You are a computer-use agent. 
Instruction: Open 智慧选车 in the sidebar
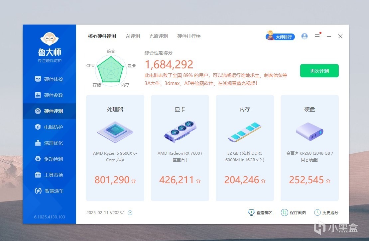(x=49, y=191)
